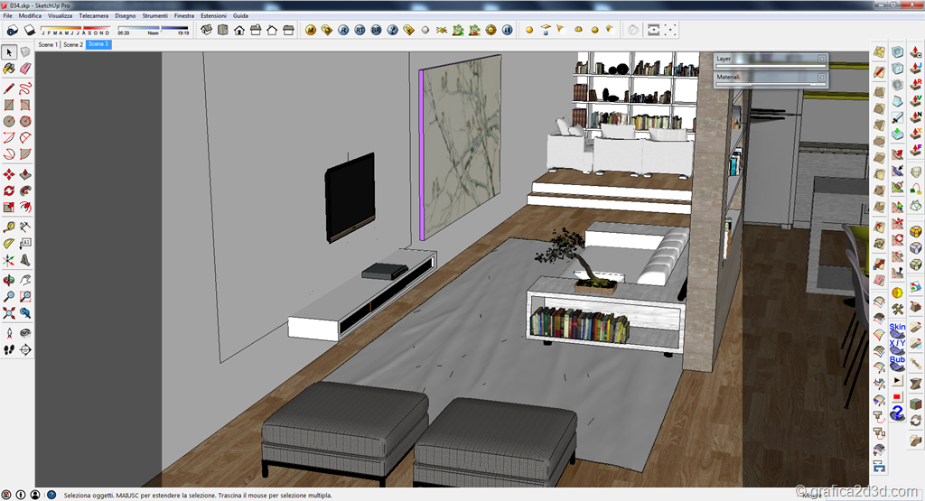Switch to Scene 1 tab
The width and height of the screenshot is (925, 501).
(47, 44)
